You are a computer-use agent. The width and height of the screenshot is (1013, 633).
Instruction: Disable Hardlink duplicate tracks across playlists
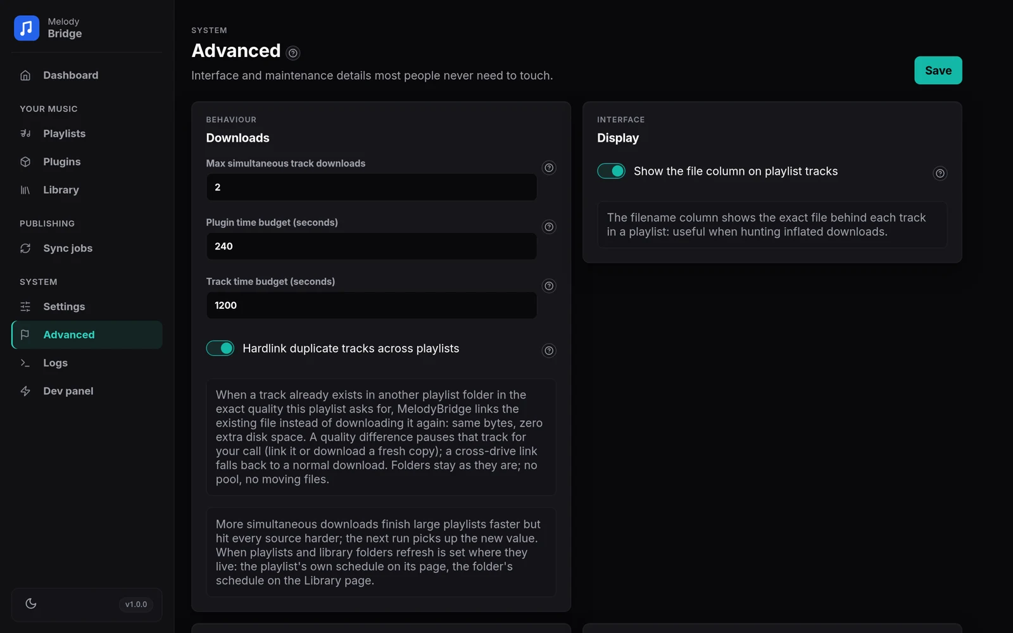coord(220,348)
